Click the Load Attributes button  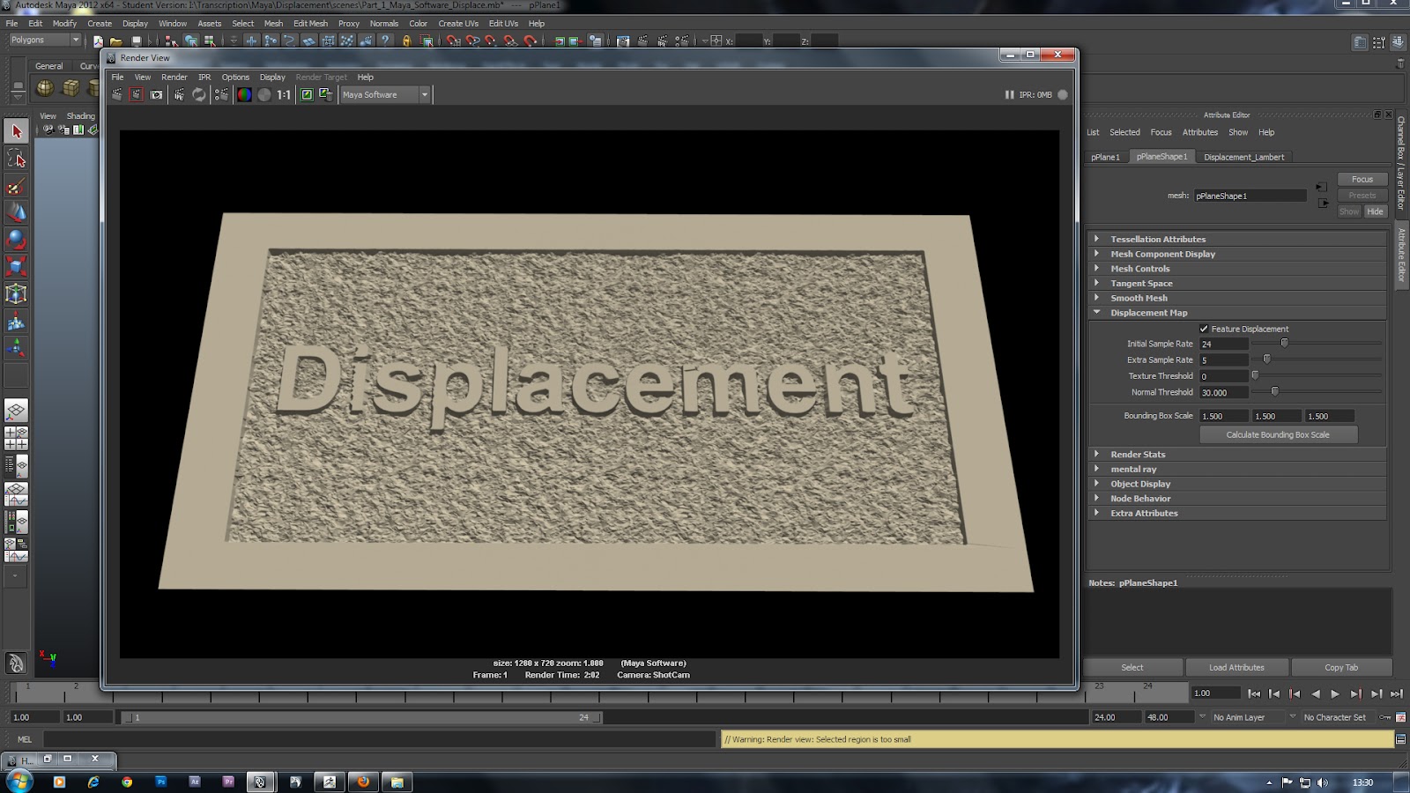pos(1236,667)
